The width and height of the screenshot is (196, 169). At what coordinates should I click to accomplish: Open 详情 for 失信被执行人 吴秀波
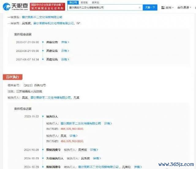[97, 158]
